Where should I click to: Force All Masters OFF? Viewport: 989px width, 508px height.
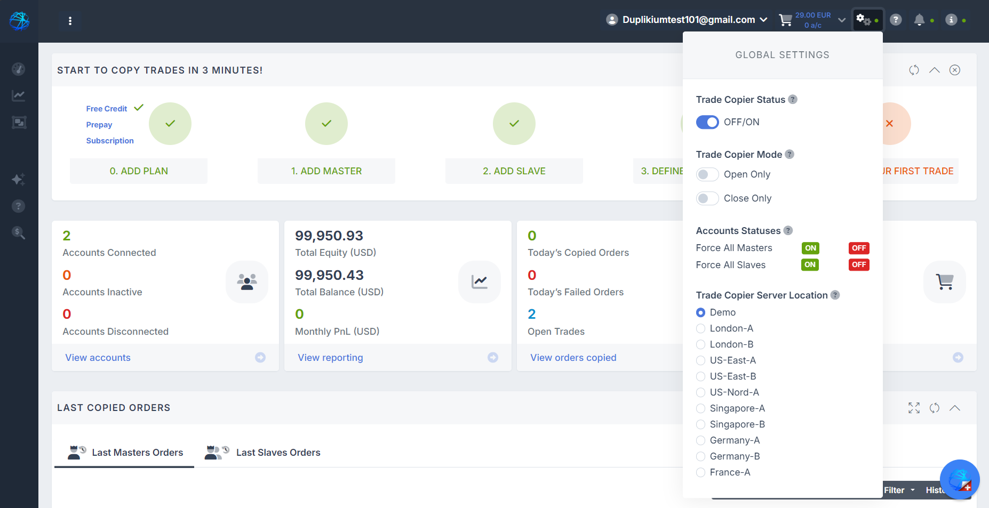(859, 248)
